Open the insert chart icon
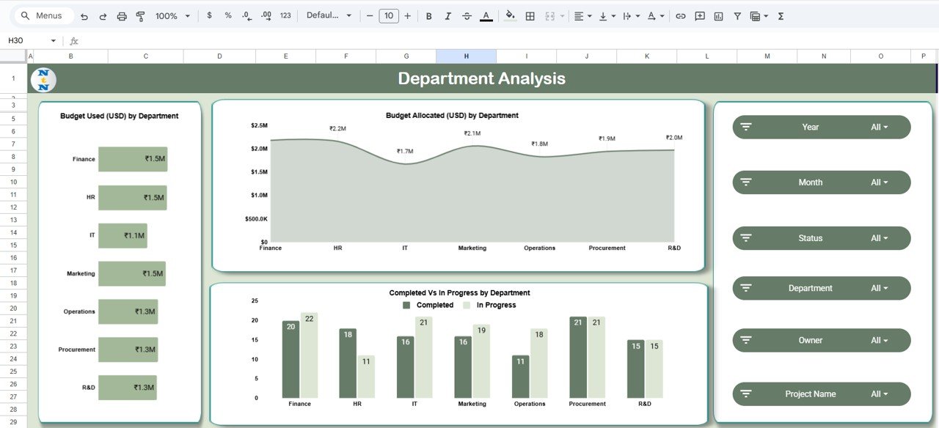This screenshot has height=428, width=939. tap(719, 15)
